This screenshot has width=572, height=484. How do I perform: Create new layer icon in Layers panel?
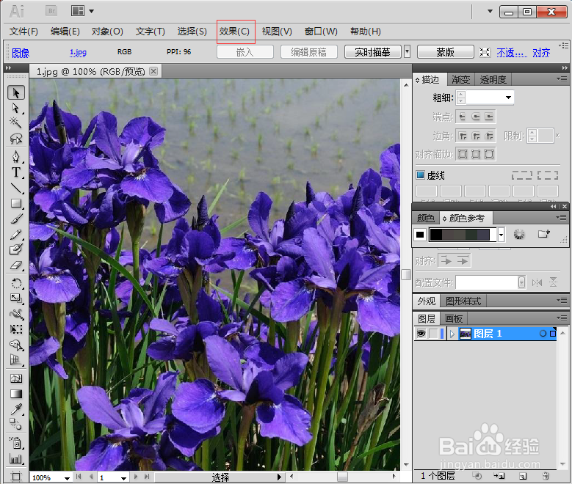(523, 476)
